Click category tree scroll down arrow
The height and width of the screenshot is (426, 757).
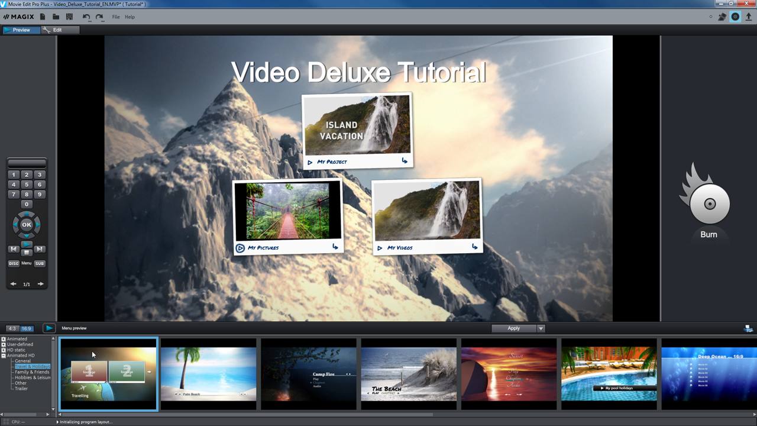coord(53,409)
